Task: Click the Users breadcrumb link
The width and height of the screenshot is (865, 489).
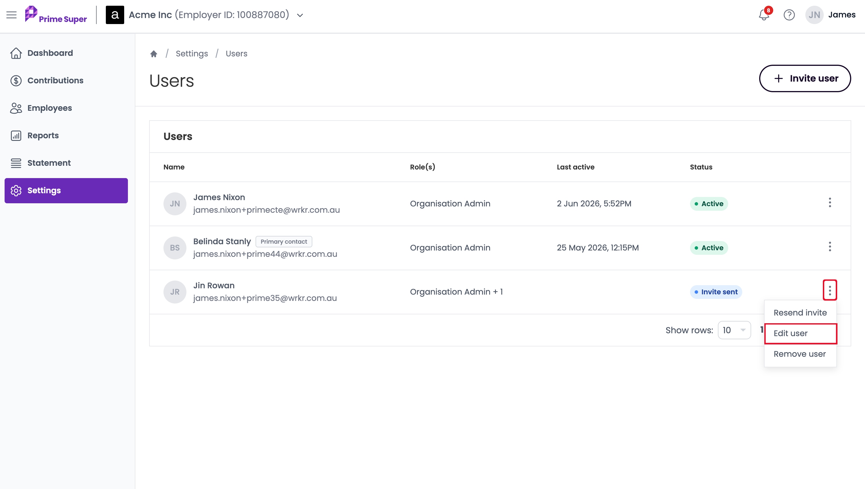Action: 237,54
